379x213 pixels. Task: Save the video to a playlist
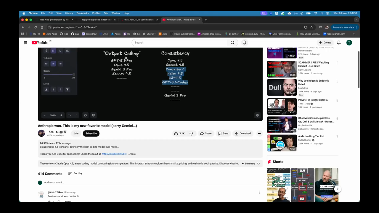223,133
